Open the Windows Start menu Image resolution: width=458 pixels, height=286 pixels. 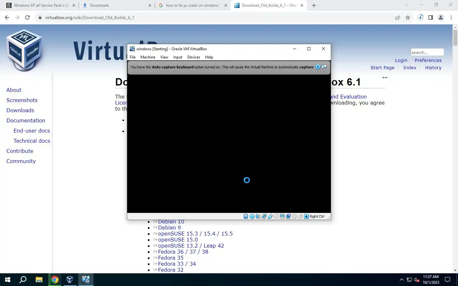pyautogui.click(x=8, y=280)
